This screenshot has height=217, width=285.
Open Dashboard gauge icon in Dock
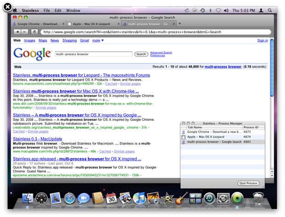click(41, 198)
